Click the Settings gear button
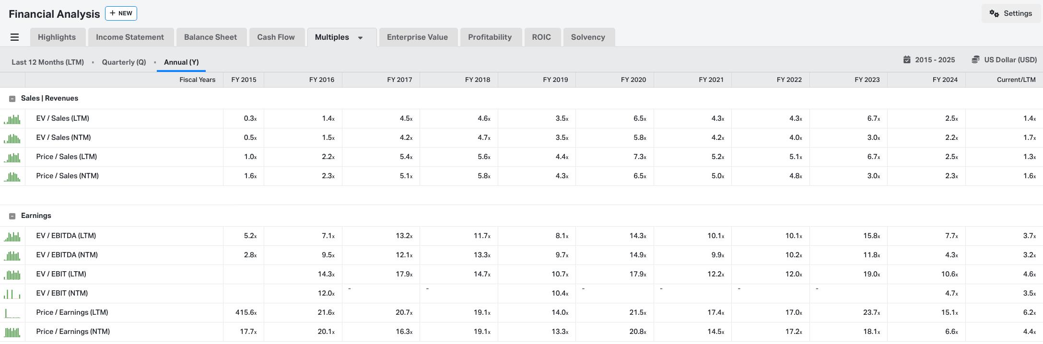 click(1011, 13)
